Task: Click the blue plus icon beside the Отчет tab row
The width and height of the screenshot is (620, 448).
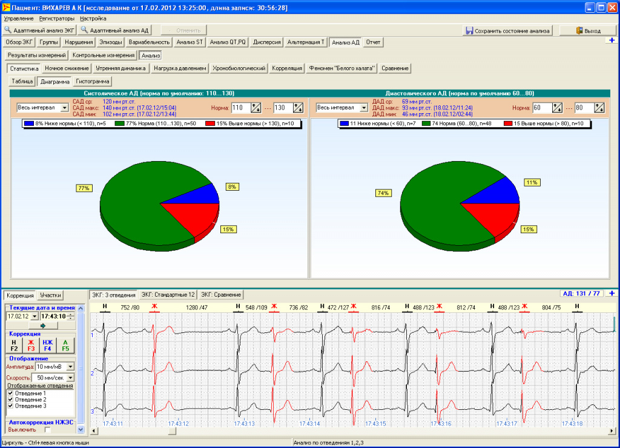Action: (x=612, y=41)
